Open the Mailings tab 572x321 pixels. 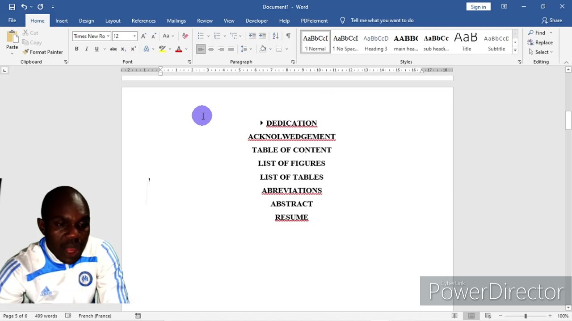176,21
